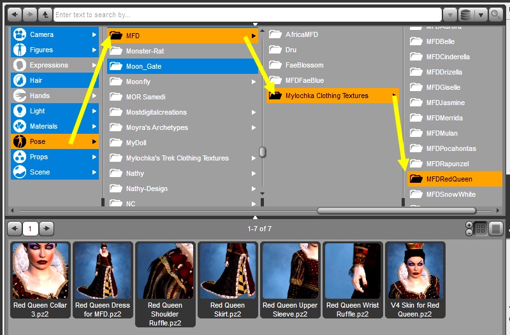The image size is (510, 335).
Task: Select the Red Queen Shoulder Ruffle.pz2 thumbnail
Action: [165, 284]
